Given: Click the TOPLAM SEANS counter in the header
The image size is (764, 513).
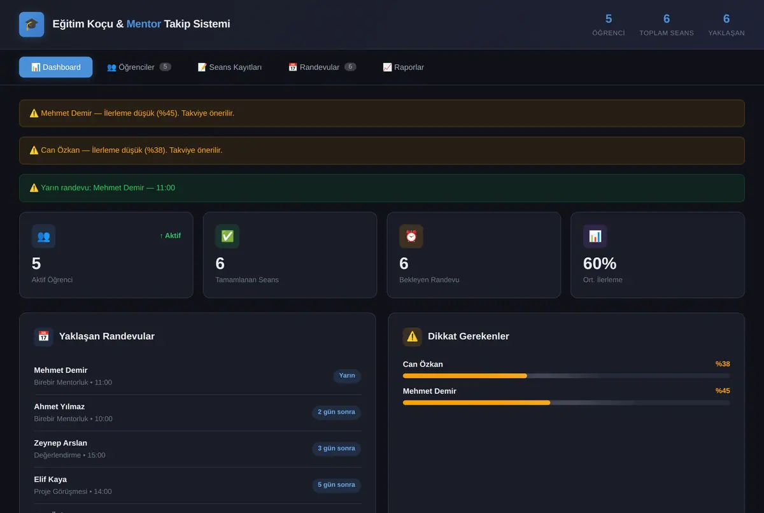Looking at the screenshot, I should 667,25.
